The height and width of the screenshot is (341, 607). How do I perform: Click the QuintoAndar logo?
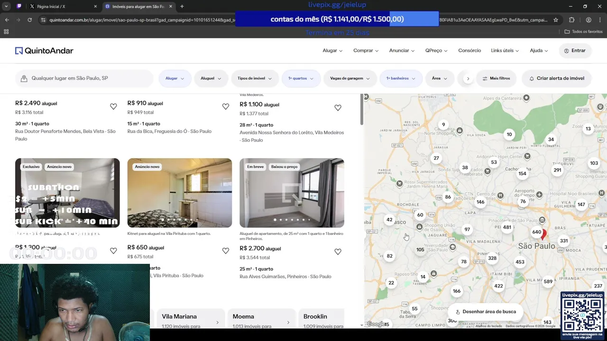point(44,51)
